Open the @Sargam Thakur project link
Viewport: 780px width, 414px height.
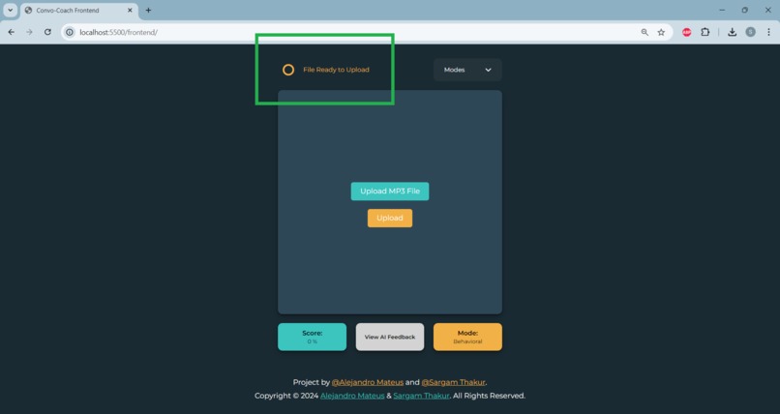click(x=453, y=382)
